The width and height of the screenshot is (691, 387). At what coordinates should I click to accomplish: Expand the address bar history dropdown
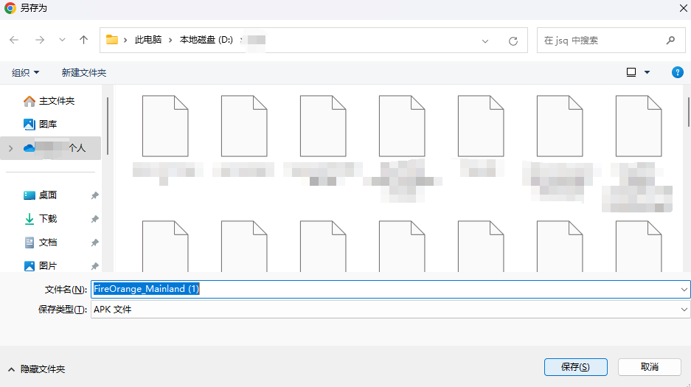pyautogui.click(x=485, y=41)
